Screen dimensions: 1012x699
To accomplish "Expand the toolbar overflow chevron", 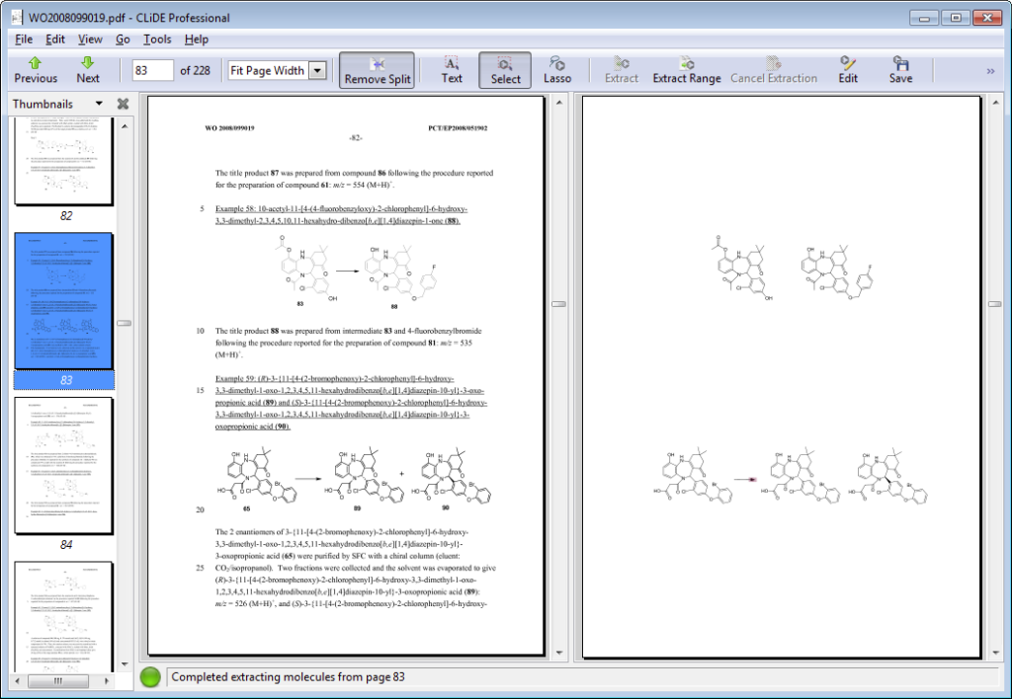I will [990, 70].
